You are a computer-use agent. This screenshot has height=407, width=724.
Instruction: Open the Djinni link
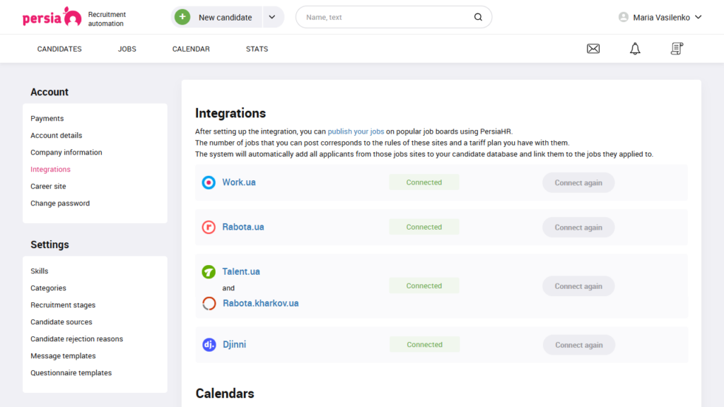click(x=234, y=345)
